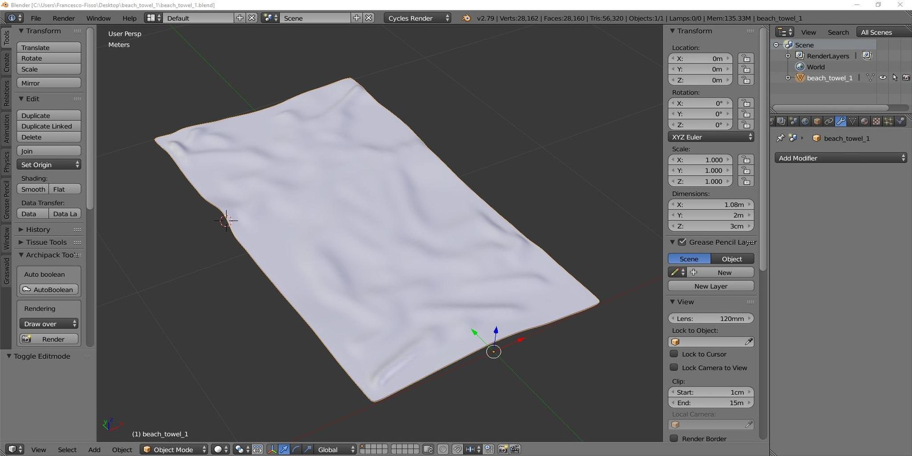This screenshot has height=456, width=912.
Task: Expand the beach_towel_1 outliner tree node
Action: 788,78
